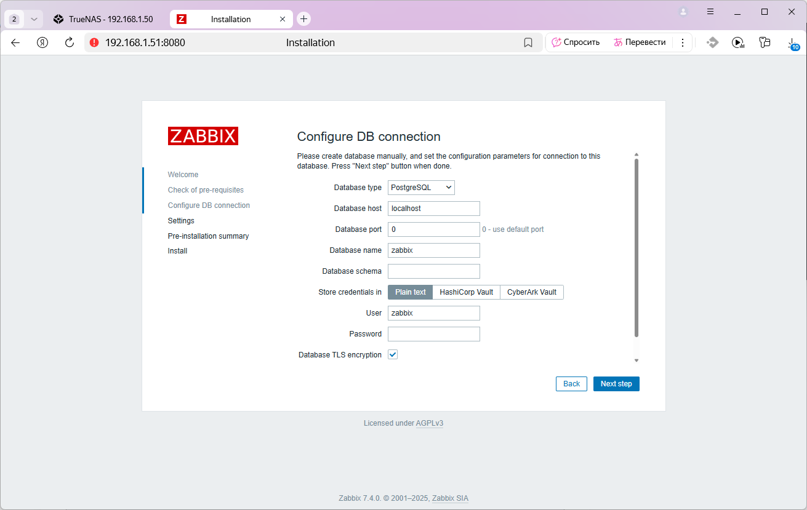Go back with the browser back arrow
Image resolution: width=807 pixels, height=510 pixels.
click(15, 42)
